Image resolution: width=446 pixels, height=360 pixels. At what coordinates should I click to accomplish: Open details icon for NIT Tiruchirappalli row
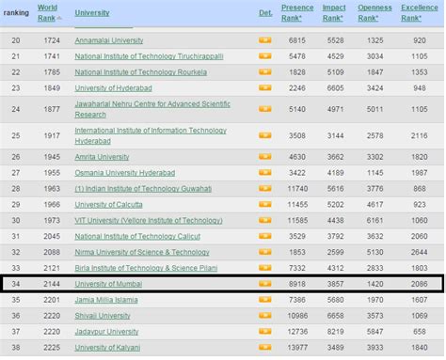(265, 56)
